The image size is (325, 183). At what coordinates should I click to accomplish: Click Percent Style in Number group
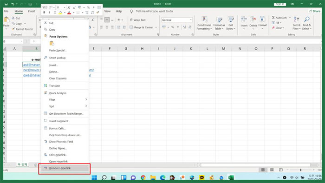[x=172, y=27]
